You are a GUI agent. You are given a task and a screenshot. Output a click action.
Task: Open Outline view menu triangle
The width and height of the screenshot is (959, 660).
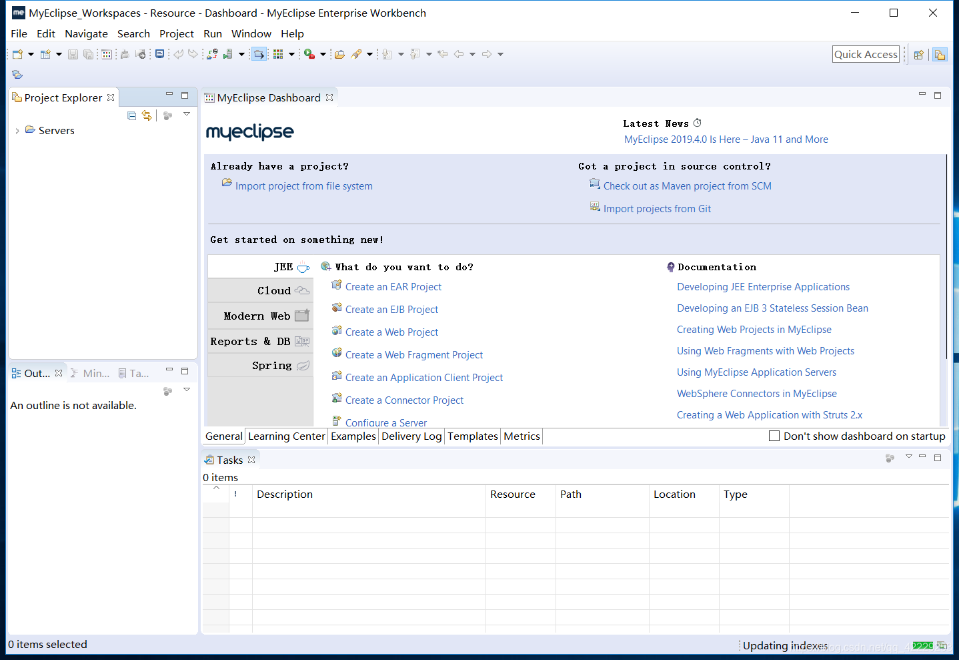[x=187, y=389]
